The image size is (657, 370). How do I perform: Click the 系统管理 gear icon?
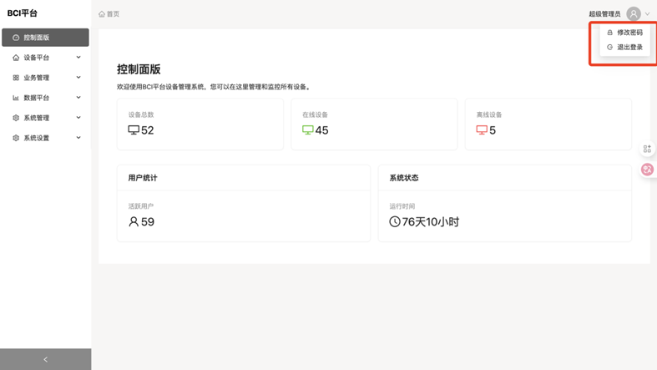[x=16, y=118]
